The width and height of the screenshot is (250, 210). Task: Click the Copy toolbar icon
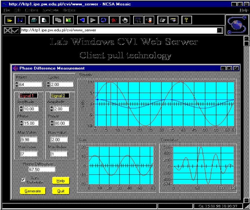coord(58,20)
